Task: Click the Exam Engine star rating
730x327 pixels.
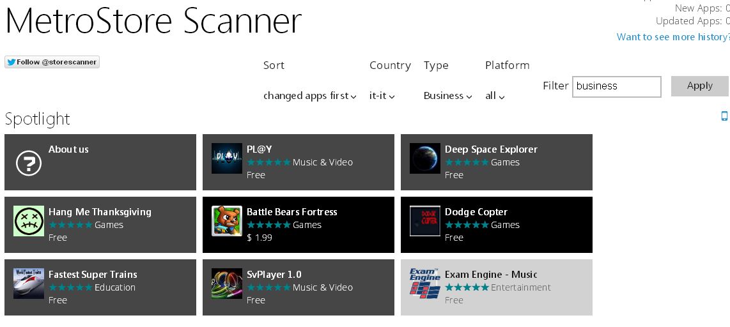Action: 467,287
